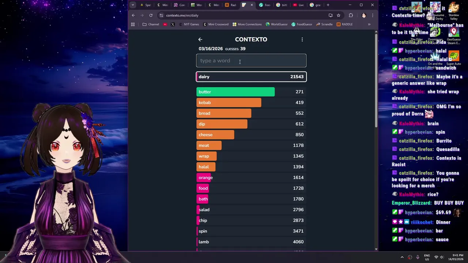Open the GeoGuessr Steam desktop shortcut
Image resolution: width=468 pixels, height=263 pixels.
point(454,35)
